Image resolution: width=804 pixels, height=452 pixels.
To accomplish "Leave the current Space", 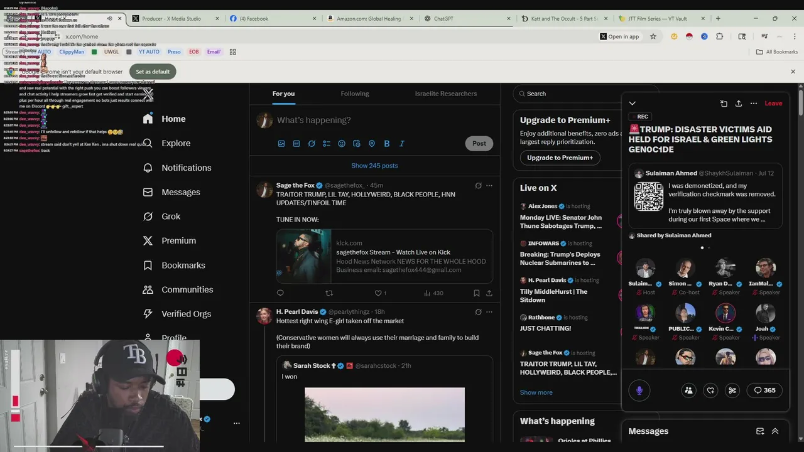I will point(773,104).
